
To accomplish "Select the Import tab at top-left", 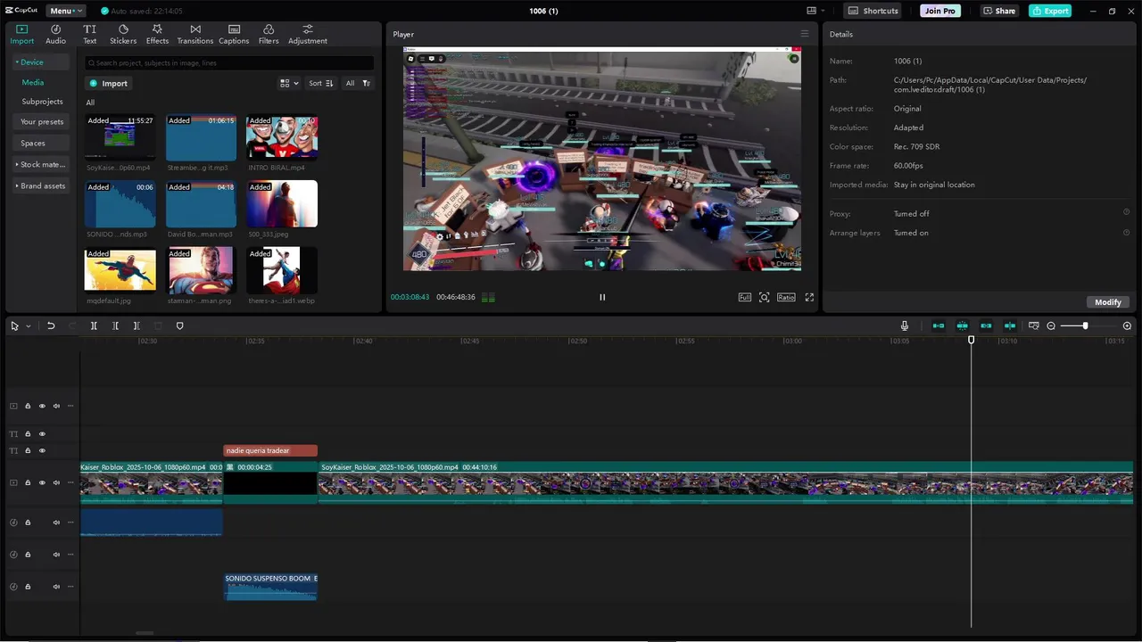I will [x=21, y=35].
